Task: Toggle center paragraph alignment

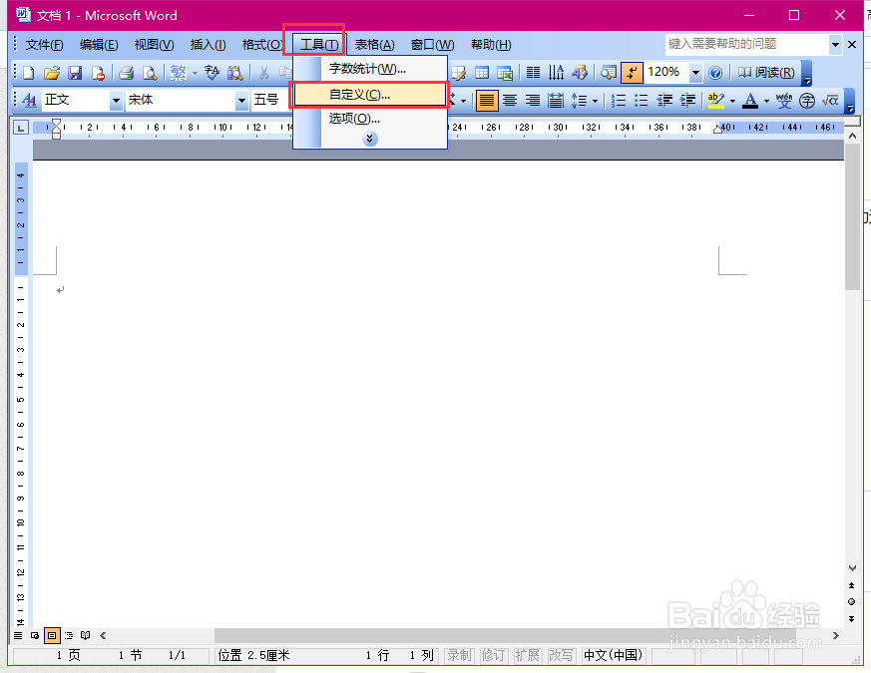Action: click(x=511, y=100)
